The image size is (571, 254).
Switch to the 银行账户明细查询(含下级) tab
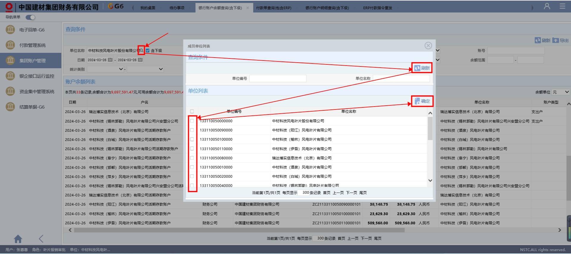click(327, 8)
